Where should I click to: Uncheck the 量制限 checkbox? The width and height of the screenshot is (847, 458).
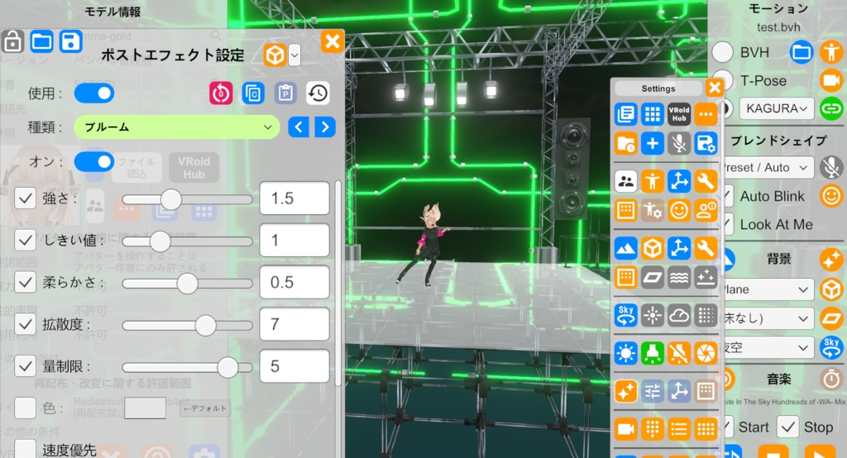(x=25, y=366)
